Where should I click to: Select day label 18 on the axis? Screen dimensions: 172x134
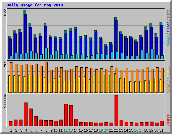[x=96, y=130]
